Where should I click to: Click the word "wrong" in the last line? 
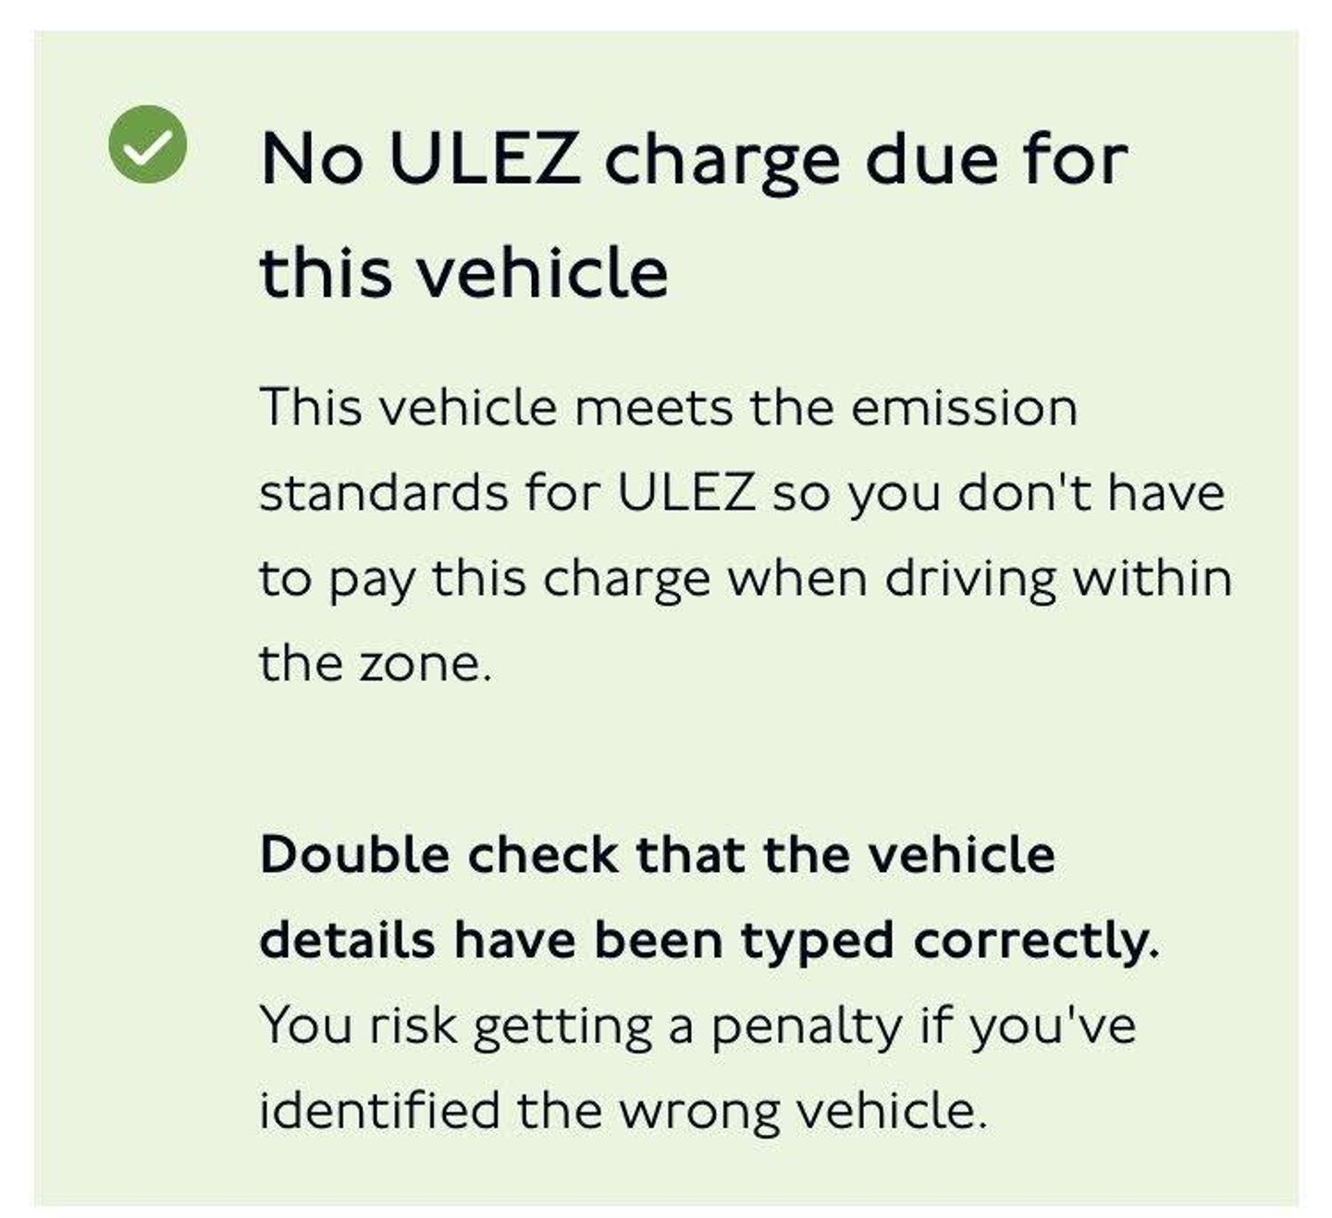pyautogui.click(x=698, y=1113)
